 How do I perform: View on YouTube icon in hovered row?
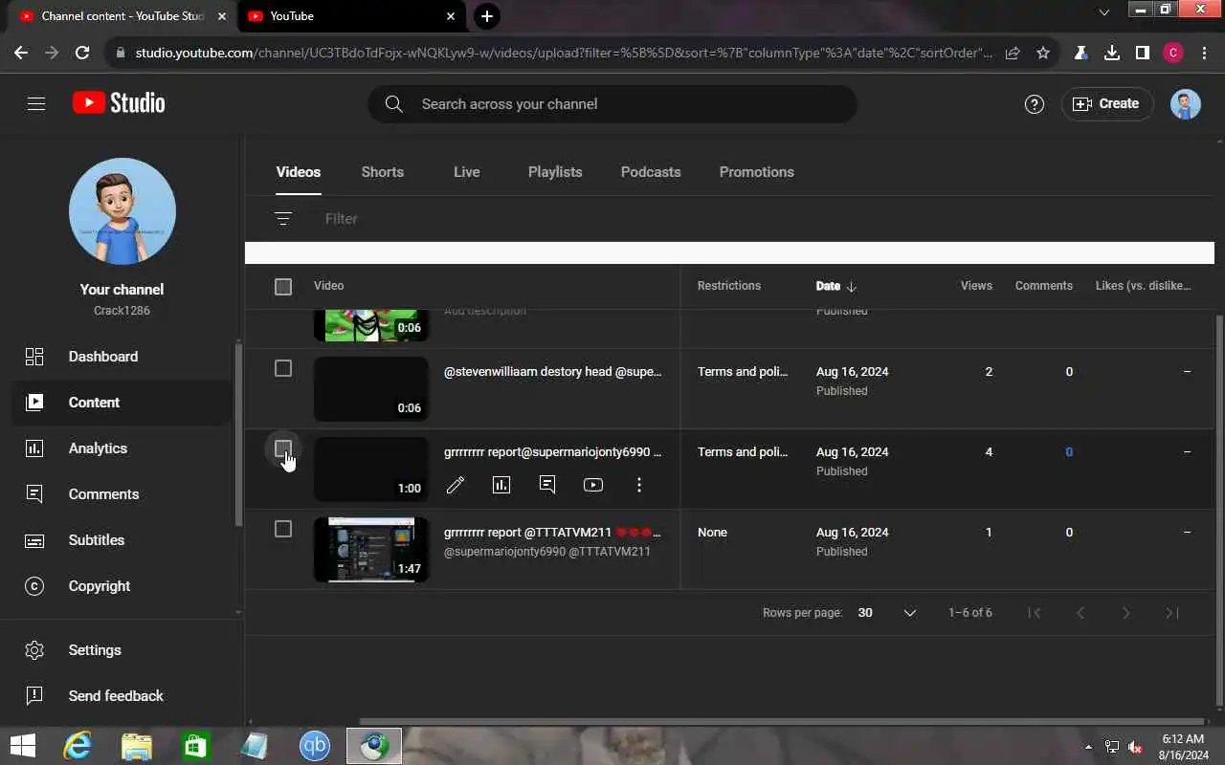click(593, 485)
